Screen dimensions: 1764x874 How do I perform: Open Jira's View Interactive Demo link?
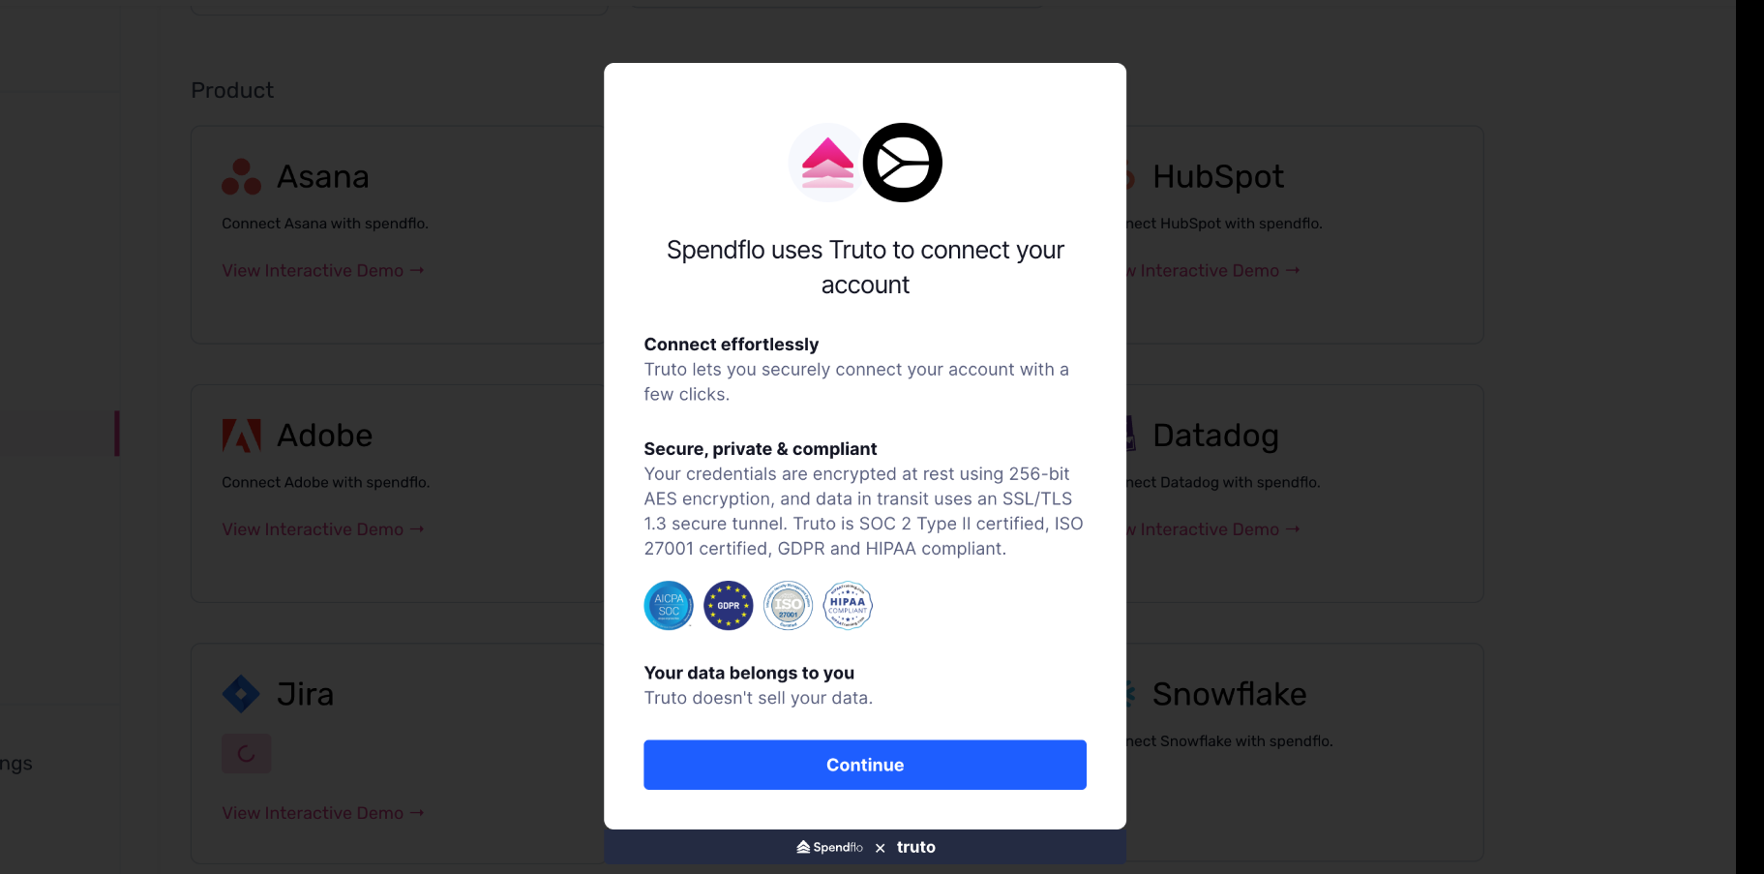pos(323,813)
